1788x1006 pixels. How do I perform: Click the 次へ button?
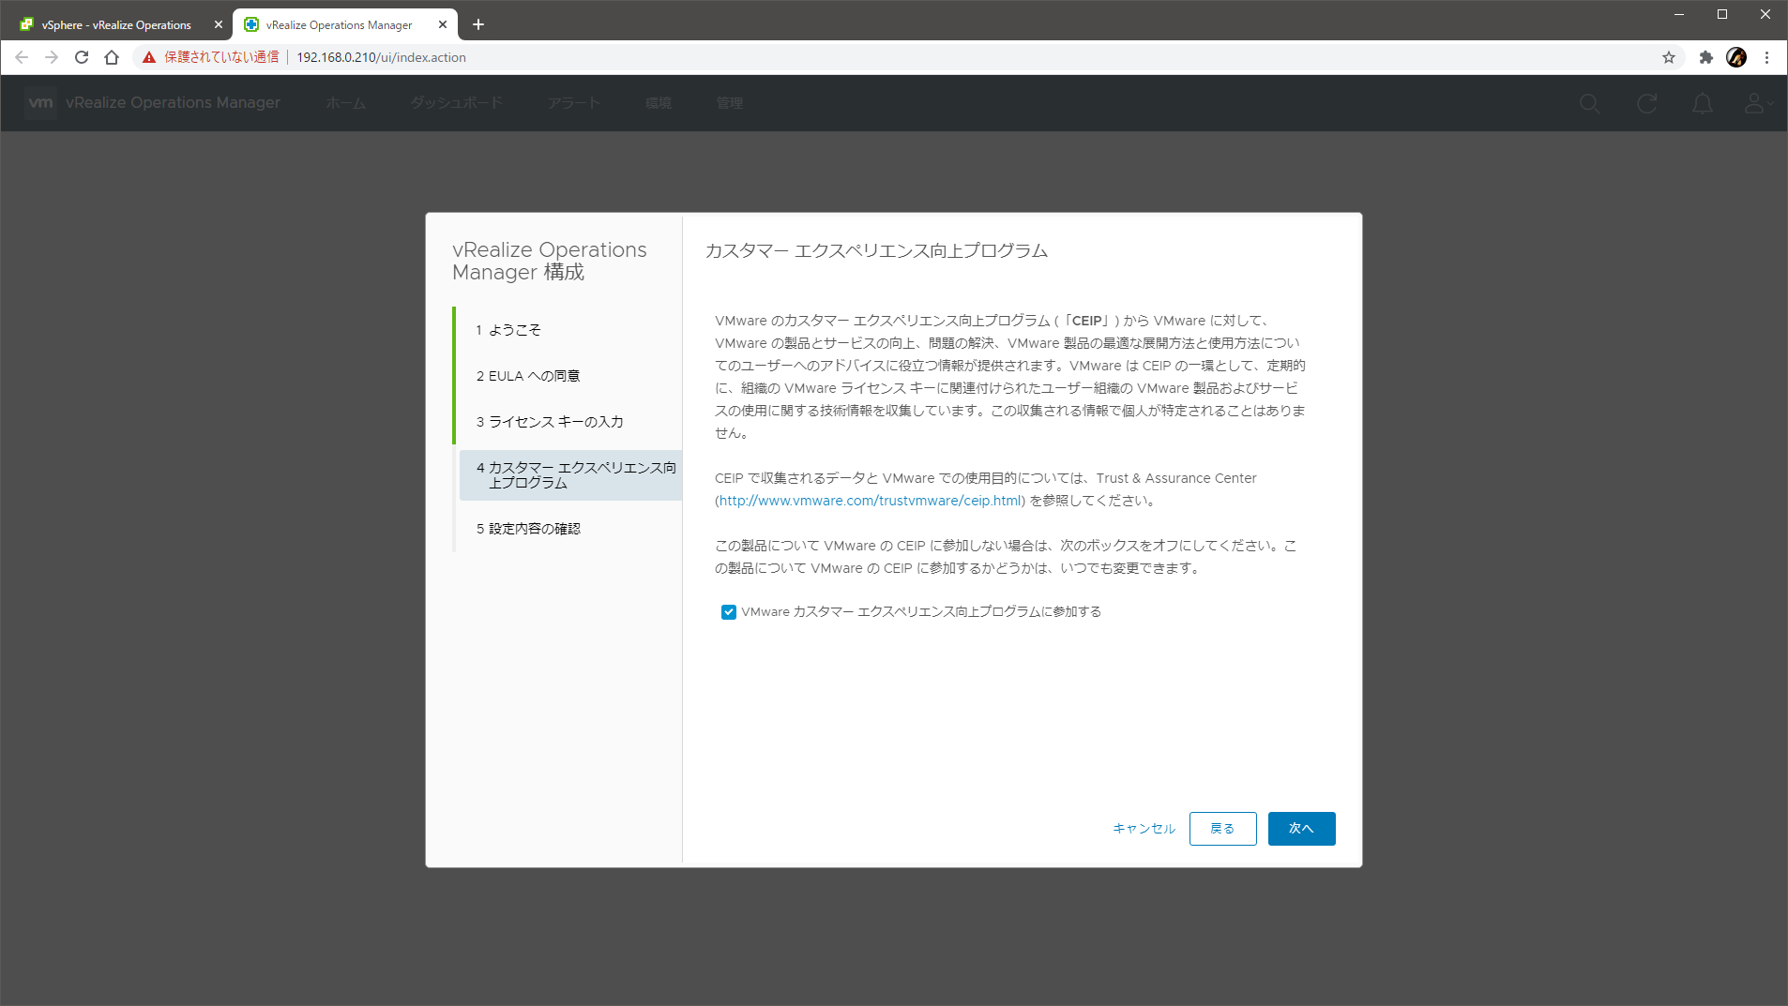pos(1301,829)
